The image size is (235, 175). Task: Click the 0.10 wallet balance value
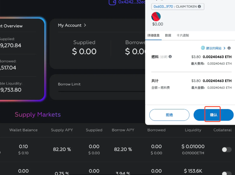point(23,146)
